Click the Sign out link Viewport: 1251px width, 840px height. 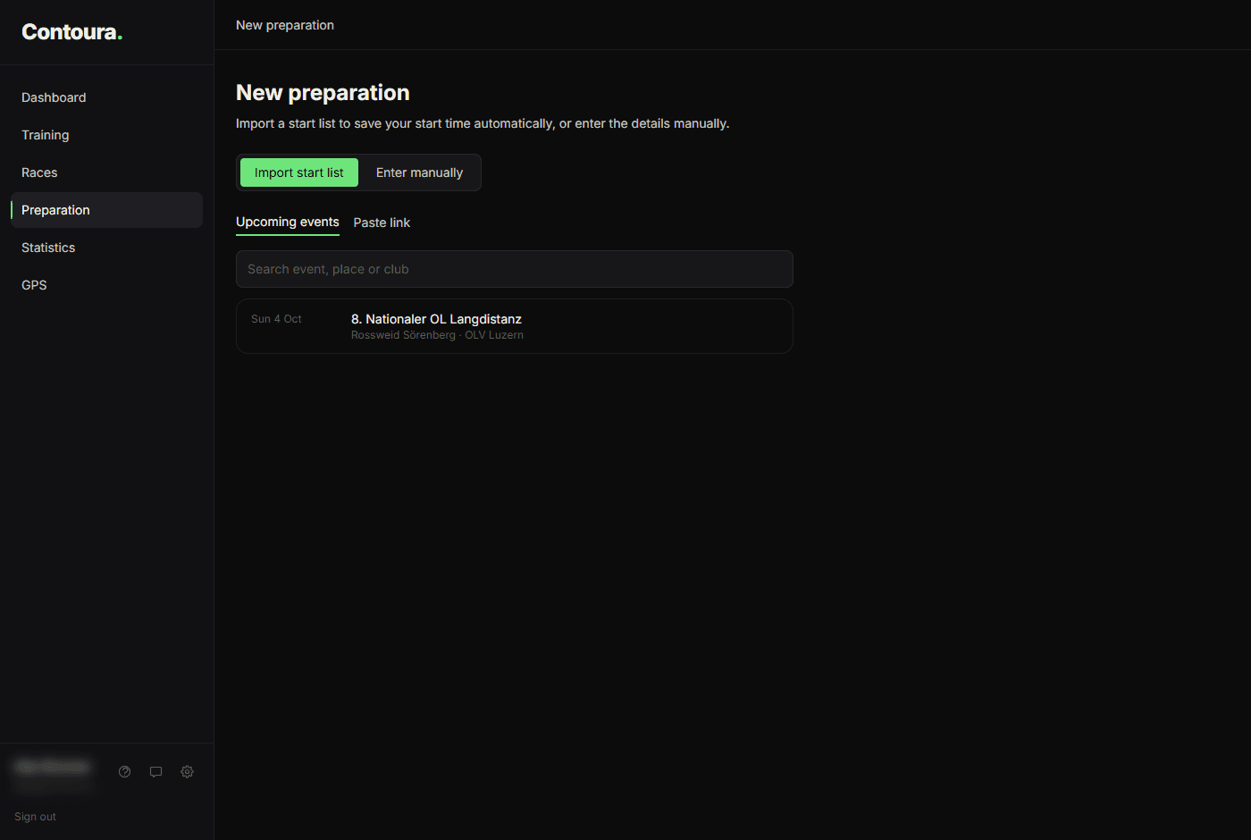tap(35, 817)
